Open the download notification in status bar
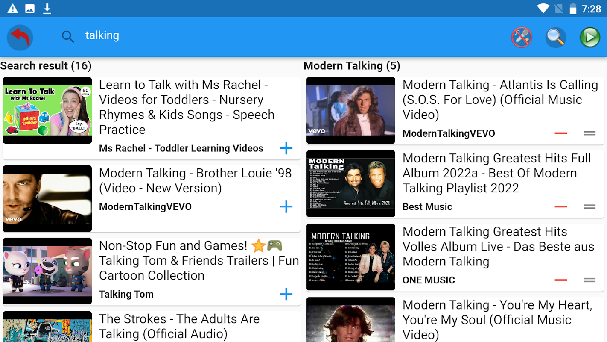 point(47,9)
